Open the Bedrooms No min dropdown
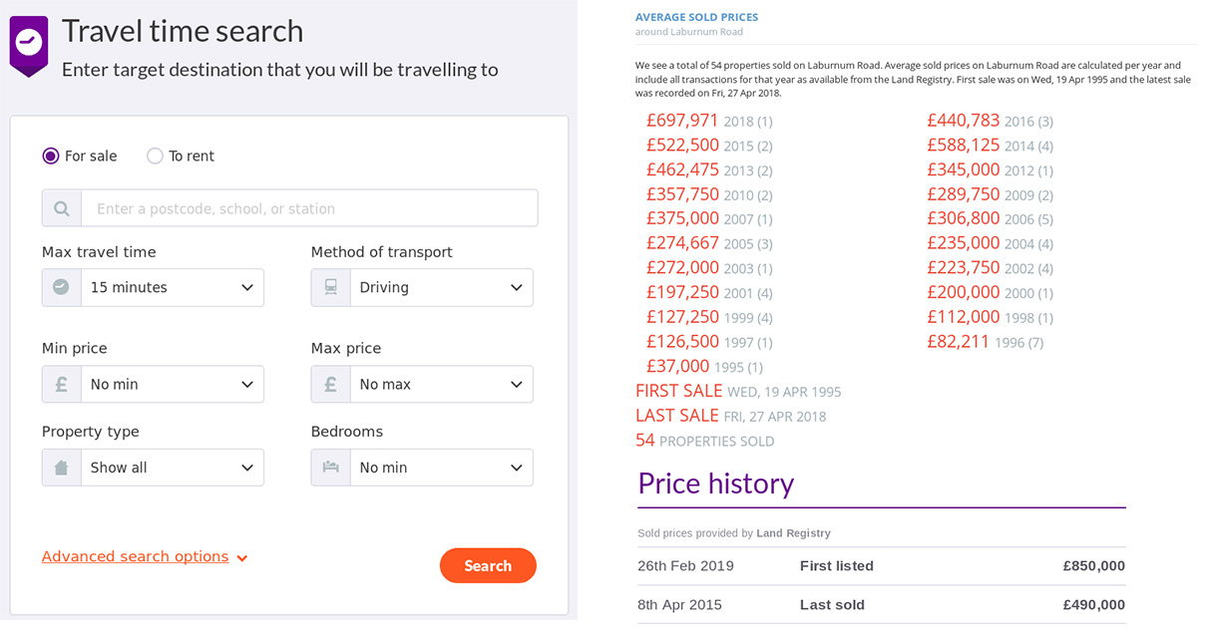This screenshot has width=1211, height=632. pyautogui.click(x=442, y=468)
